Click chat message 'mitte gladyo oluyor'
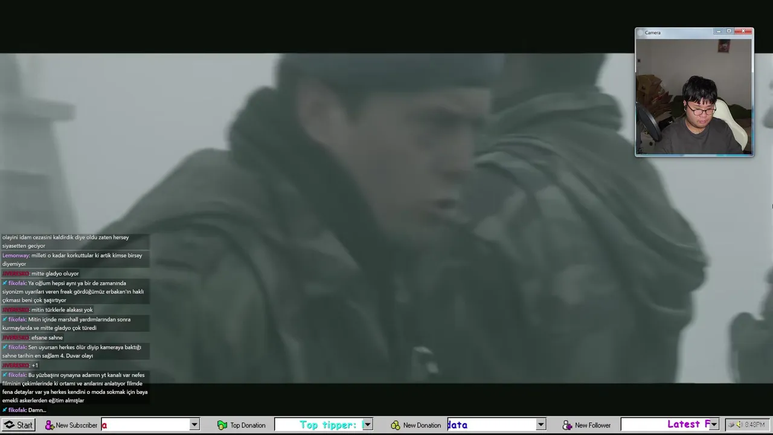The image size is (773, 435). click(x=41, y=274)
